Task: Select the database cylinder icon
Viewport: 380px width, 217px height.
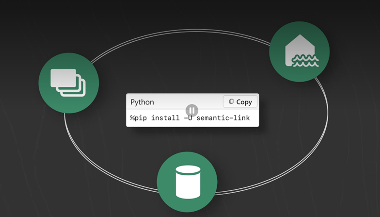Action: pyautogui.click(x=188, y=182)
